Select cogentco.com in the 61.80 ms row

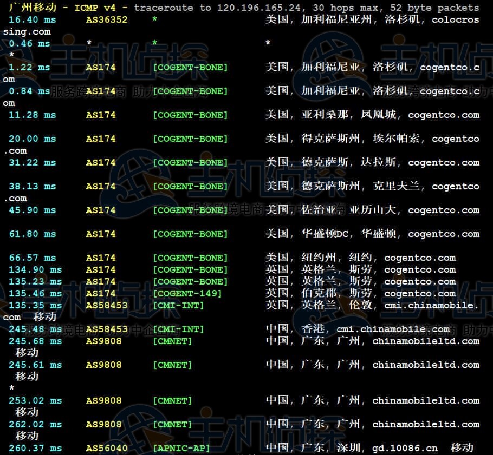[444, 234]
